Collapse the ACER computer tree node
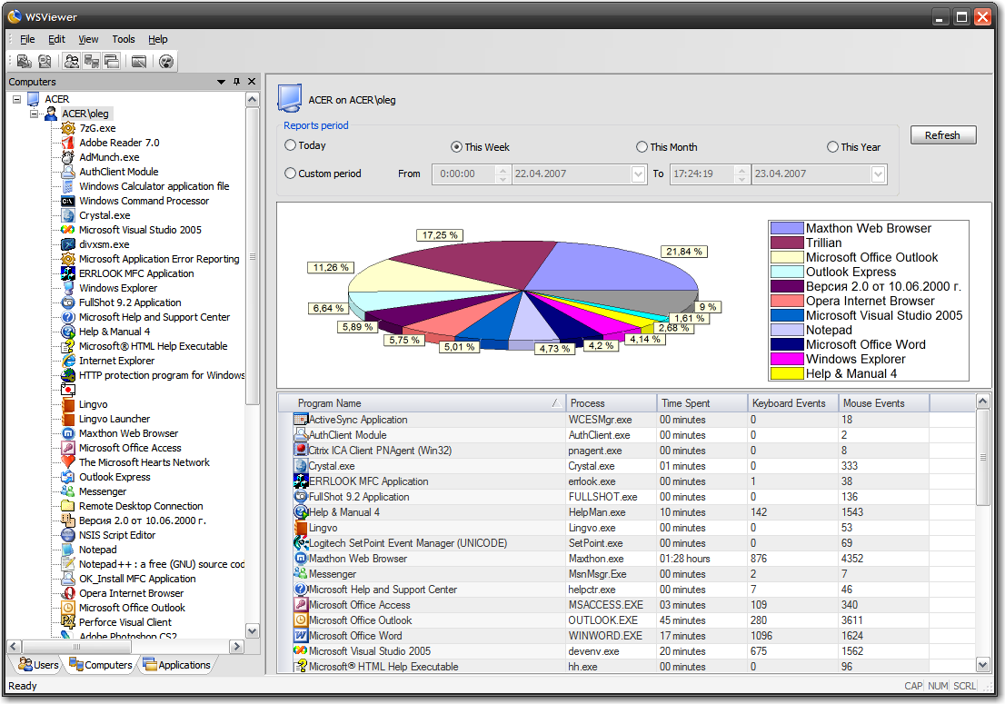The image size is (1005, 704). coord(17,99)
